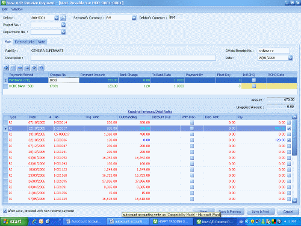This screenshot has height=226, width=301.
Task: Switch to the External Links tab
Action: pyautogui.click(x=25, y=42)
